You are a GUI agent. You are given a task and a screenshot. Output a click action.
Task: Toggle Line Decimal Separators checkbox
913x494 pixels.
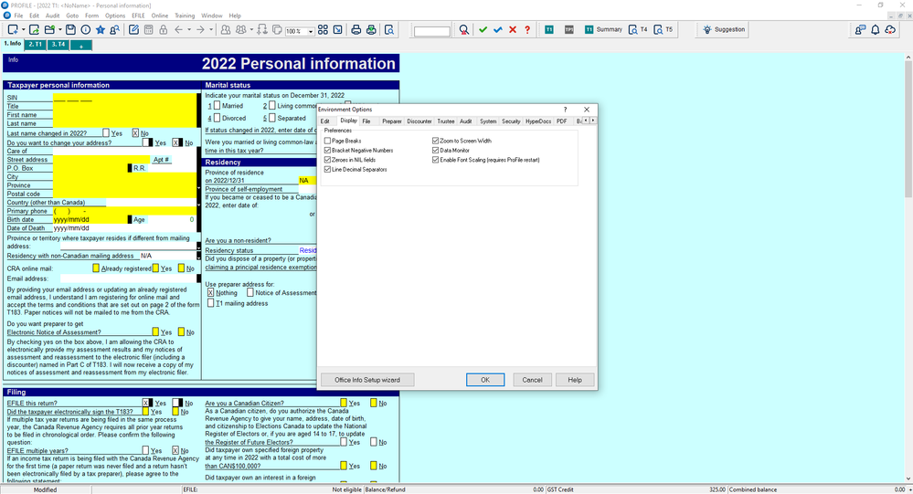point(327,169)
